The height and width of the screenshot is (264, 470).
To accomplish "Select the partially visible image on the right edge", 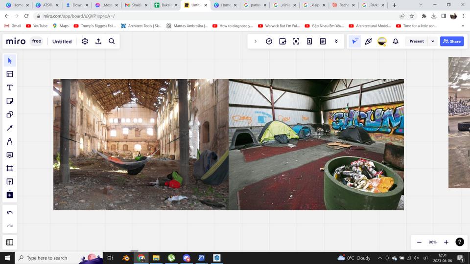I will point(459,122).
